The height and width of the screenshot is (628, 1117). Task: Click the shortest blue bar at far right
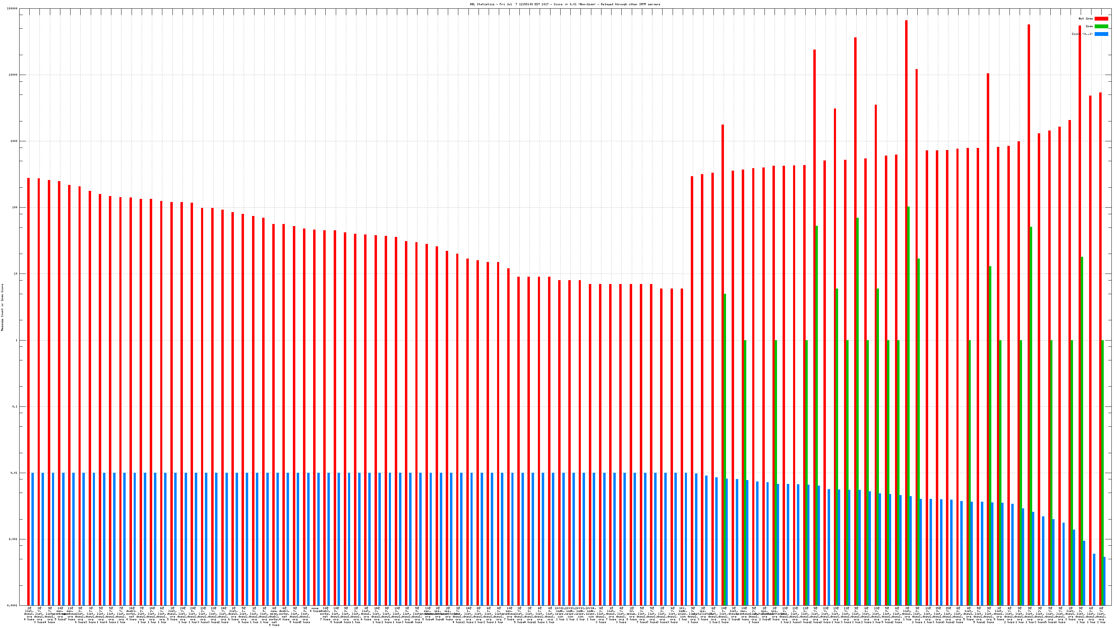click(1104, 581)
